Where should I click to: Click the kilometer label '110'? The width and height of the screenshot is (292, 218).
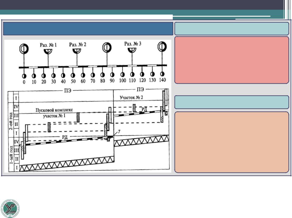click(x=132, y=80)
